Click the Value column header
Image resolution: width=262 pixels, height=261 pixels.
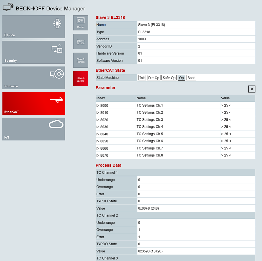click(225, 98)
